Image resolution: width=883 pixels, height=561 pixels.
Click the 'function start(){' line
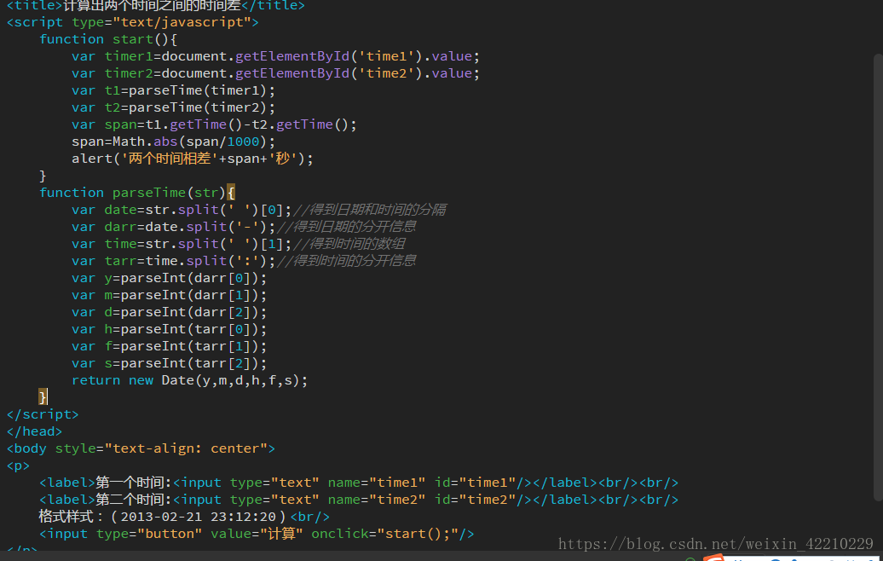(x=108, y=39)
